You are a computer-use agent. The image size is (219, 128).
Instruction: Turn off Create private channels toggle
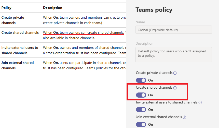tap(141, 80)
